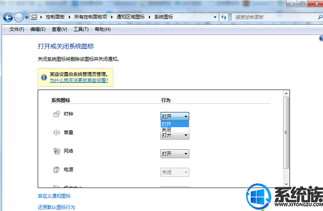This screenshot has height=211, width=323.
Task: Open the address bar history dropdown
Action: coord(215,17)
